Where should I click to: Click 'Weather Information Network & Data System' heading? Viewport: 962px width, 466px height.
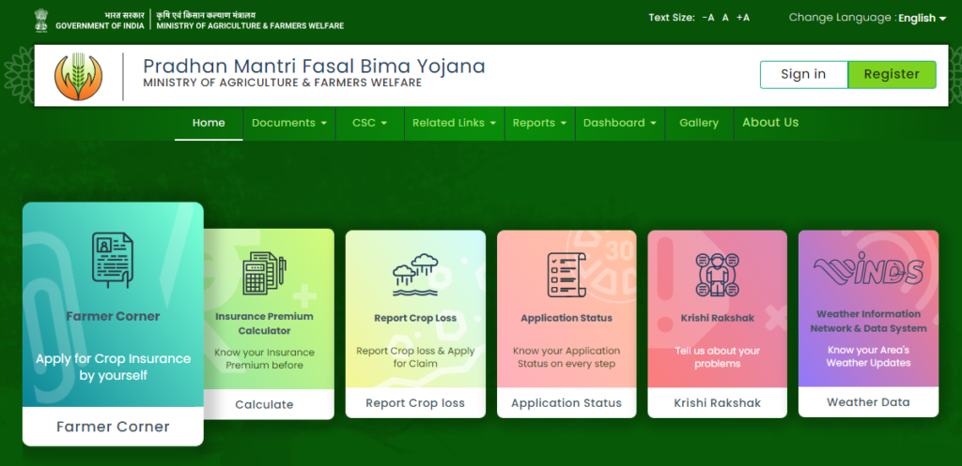[868, 321]
